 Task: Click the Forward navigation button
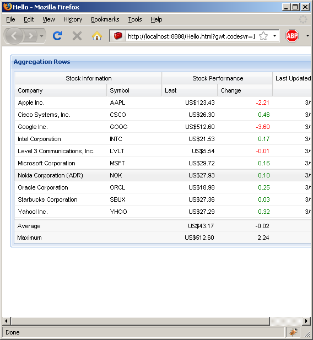click(31, 36)
